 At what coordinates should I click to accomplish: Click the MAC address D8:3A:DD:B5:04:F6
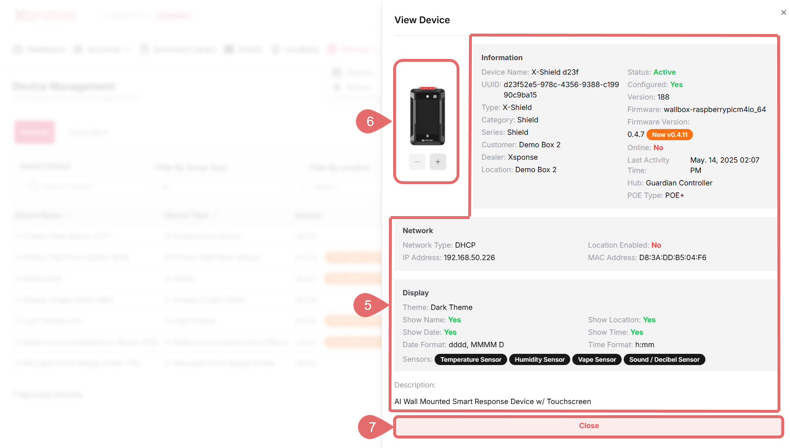click(x=672, y=258)
